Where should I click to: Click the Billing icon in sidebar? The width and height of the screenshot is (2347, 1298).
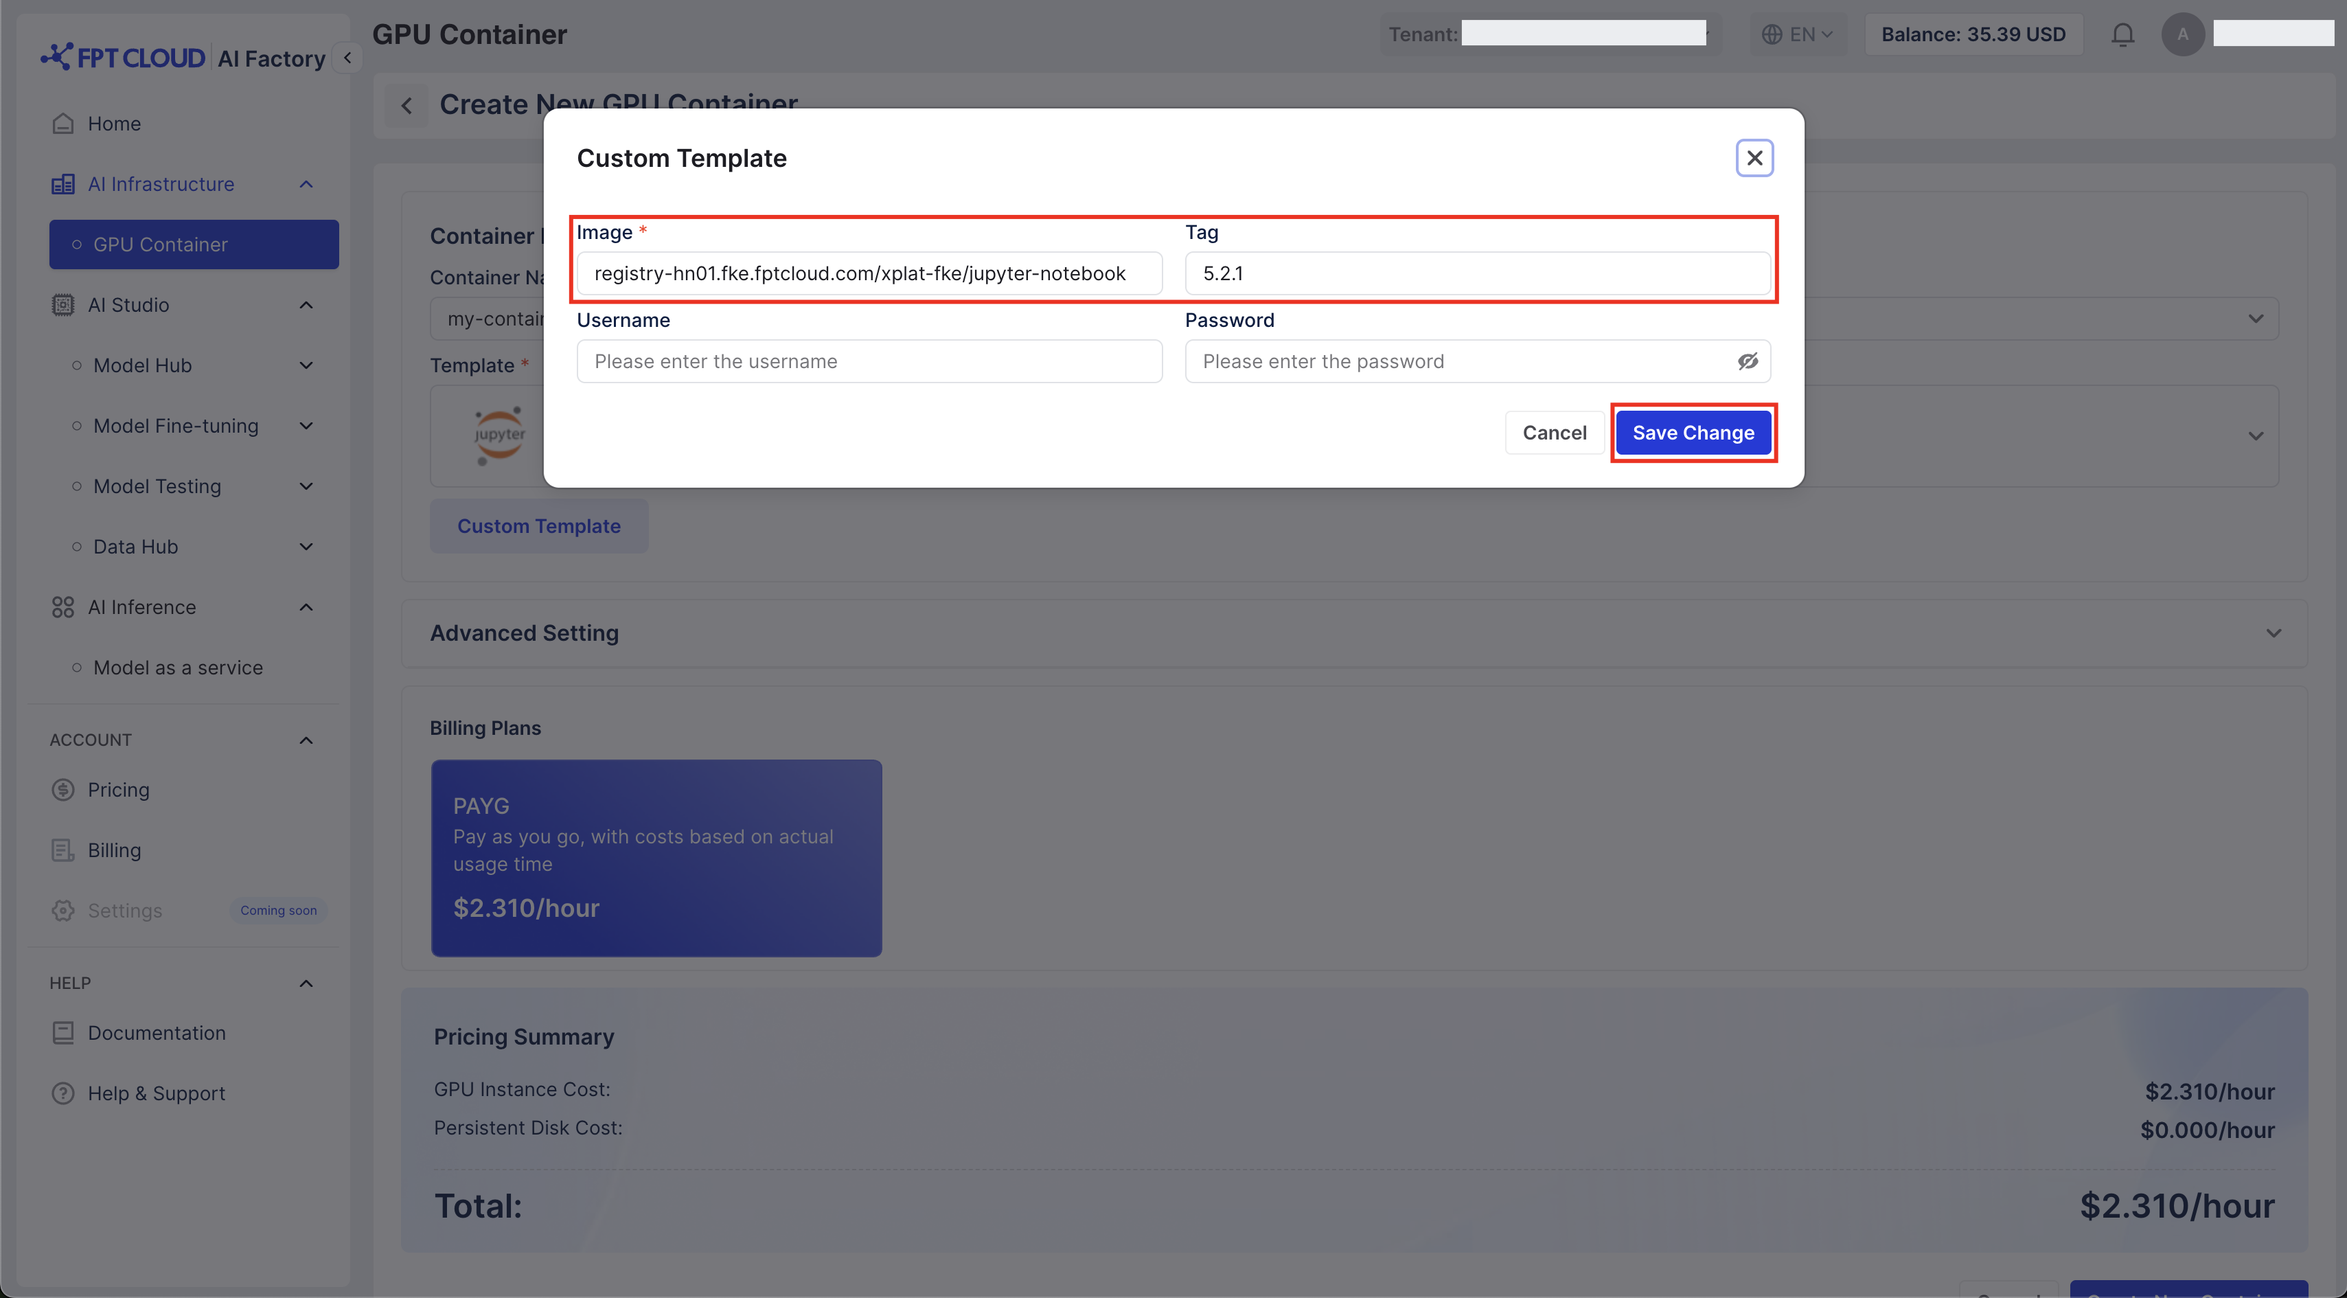63,850
